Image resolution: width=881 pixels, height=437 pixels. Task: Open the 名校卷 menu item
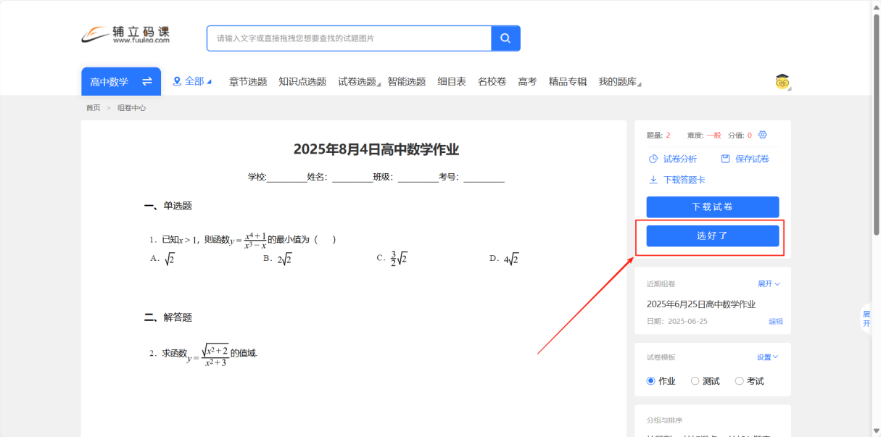click(x=492, y=82)
